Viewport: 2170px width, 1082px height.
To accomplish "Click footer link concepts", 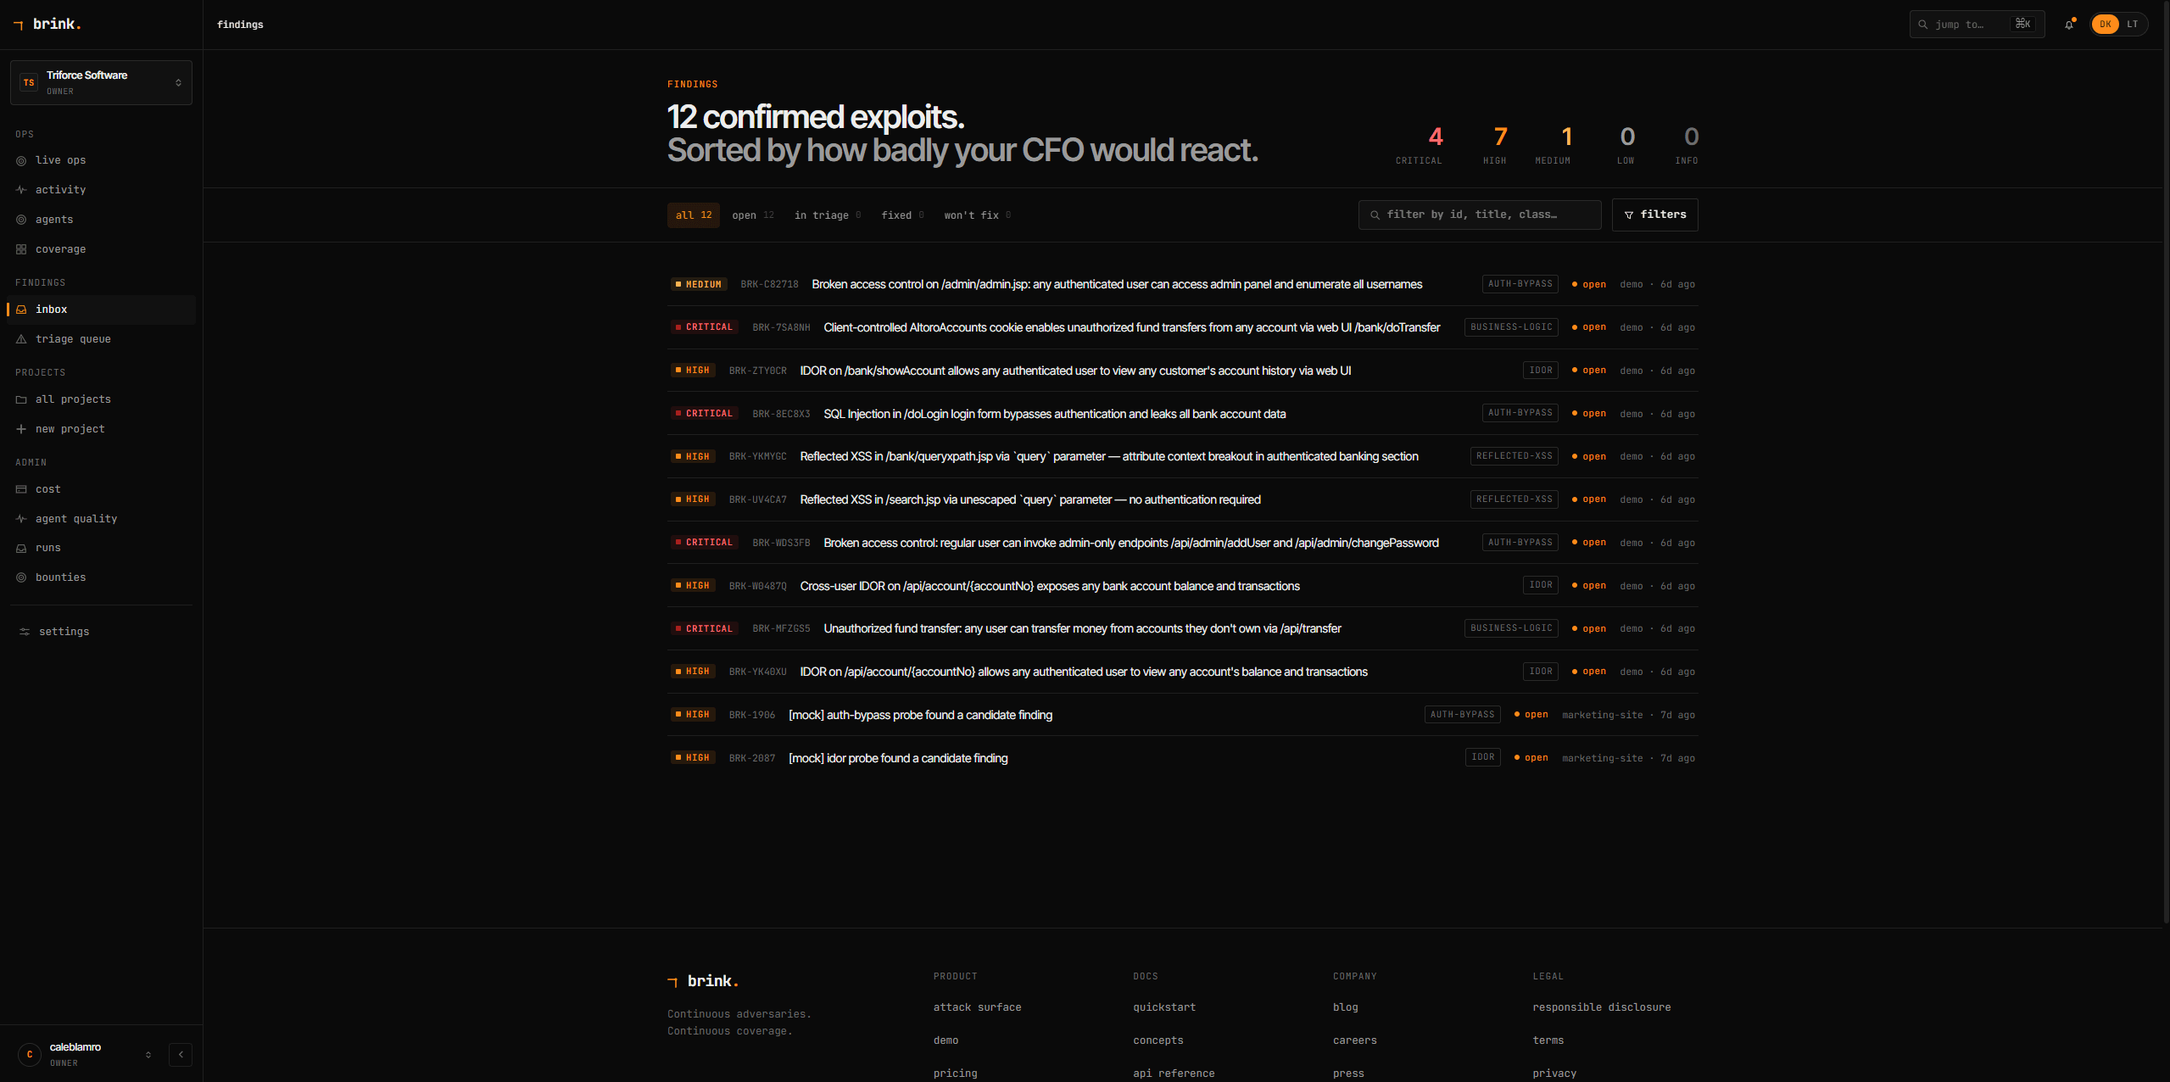I will click(1158, 1040).
